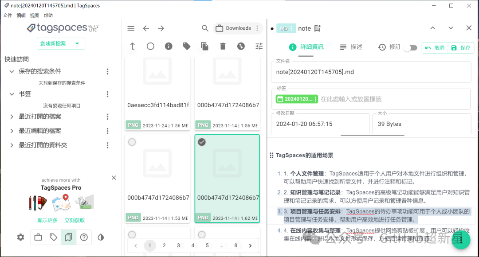Viewport: 479px width, 257px height.
Task: Open the hamburger menu in file browser
Action: pyautogui.click(x=131, y=28)
